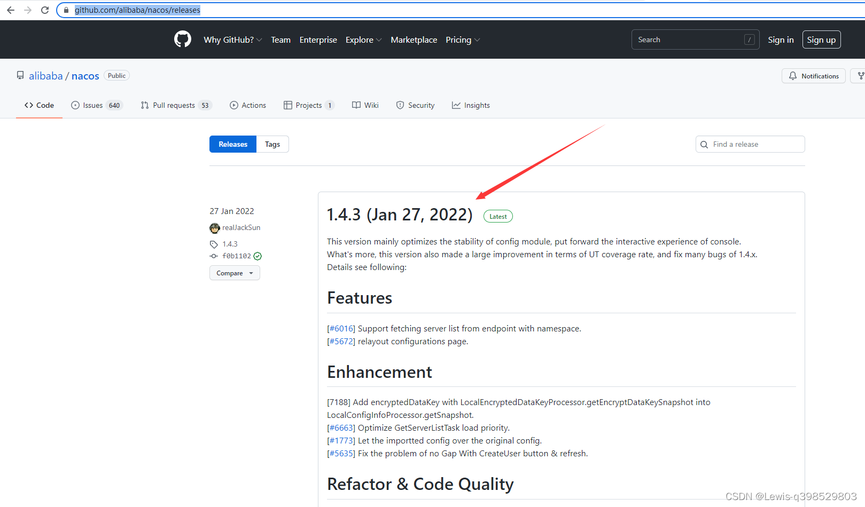
Task: Click the Notifications bell button
Action: [813, 76]
